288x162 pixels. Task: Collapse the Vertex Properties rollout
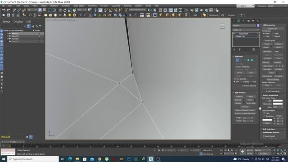pos(270,95)
